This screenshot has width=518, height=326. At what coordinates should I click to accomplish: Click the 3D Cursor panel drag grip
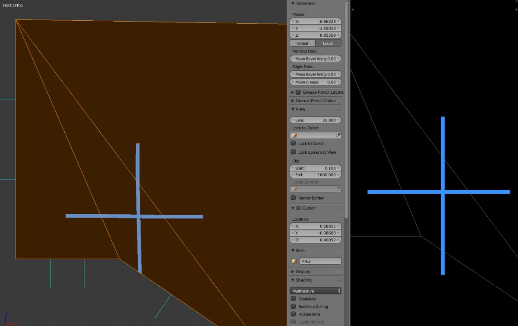tap(339, 208)
